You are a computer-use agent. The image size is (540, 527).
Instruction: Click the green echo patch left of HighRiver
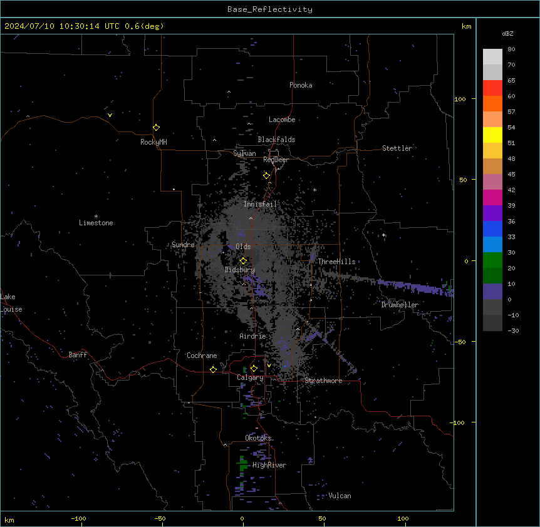point(243,464)
